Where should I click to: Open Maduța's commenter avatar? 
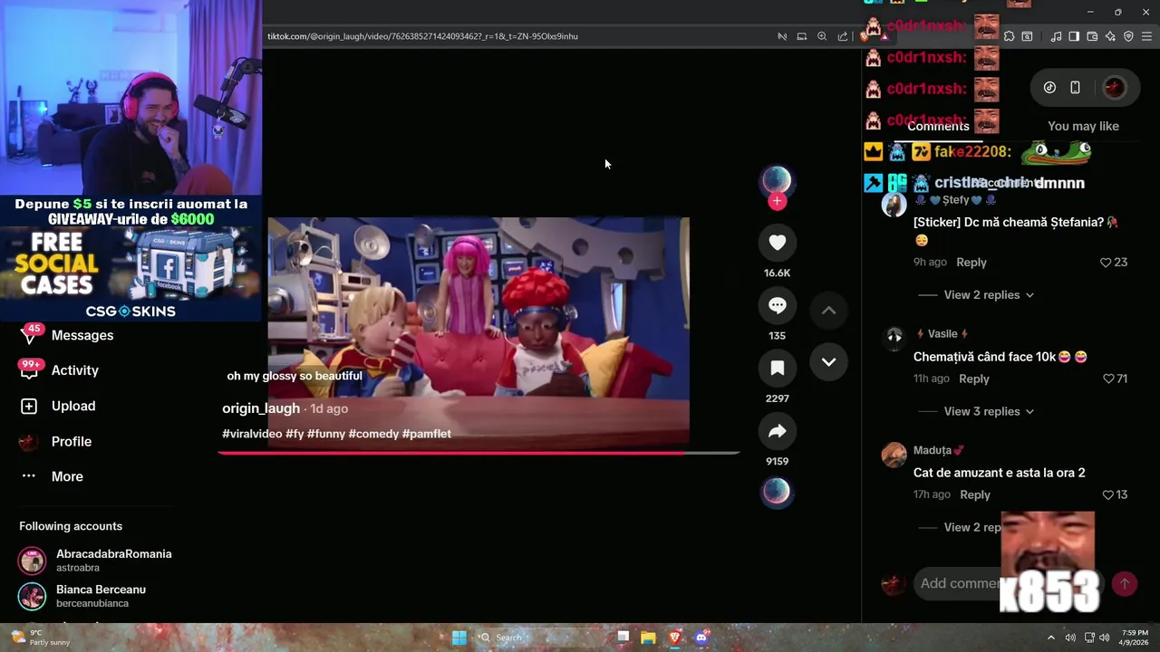pyautogui.click(x=894, y=454)
